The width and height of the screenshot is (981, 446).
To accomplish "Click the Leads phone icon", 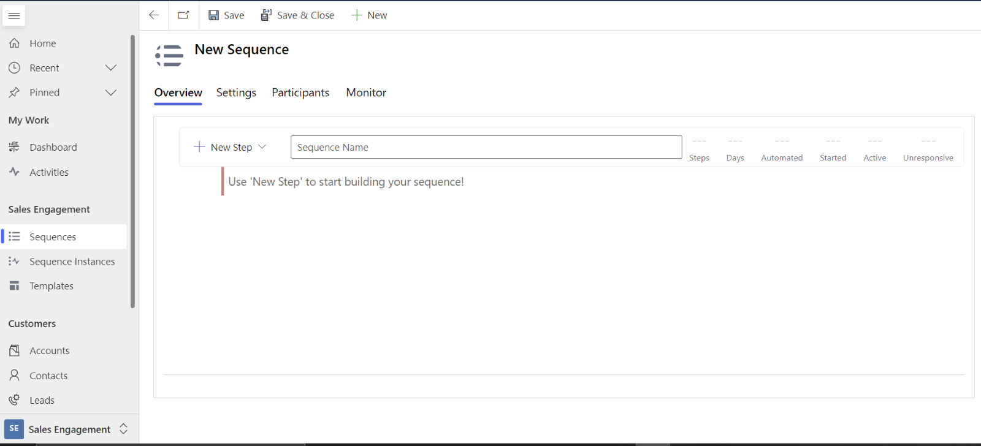I will click(x=14, y=400).
